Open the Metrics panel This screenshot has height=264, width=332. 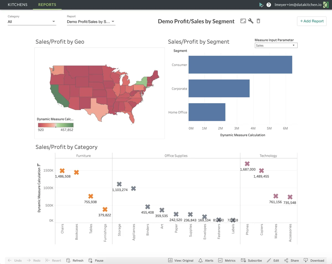click(x=227, y=260)
